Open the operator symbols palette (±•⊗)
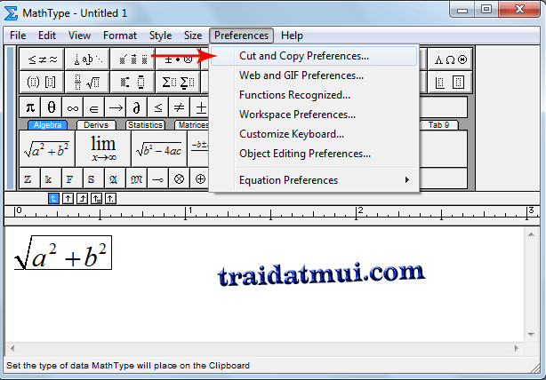The height and width of the screenshot is (380, 546). (178, 59)
